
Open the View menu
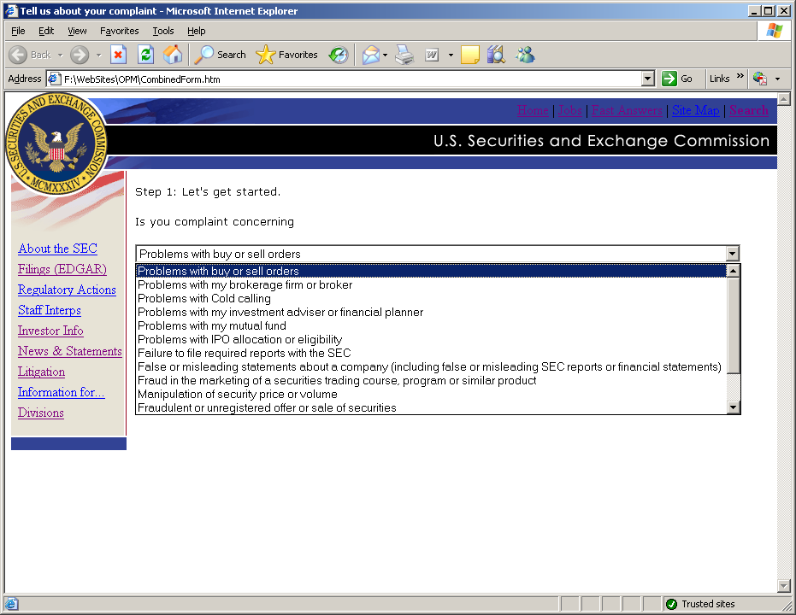click(77, 31)
